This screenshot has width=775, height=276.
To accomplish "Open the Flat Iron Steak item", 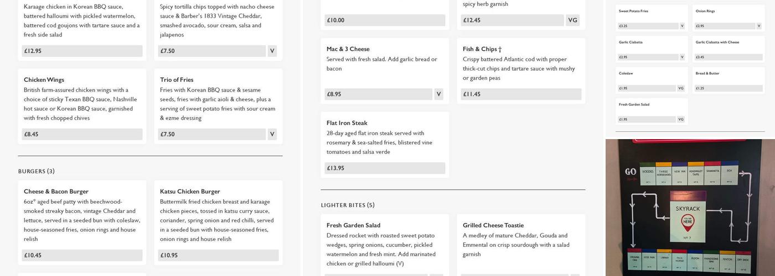I will coord(347,123).
